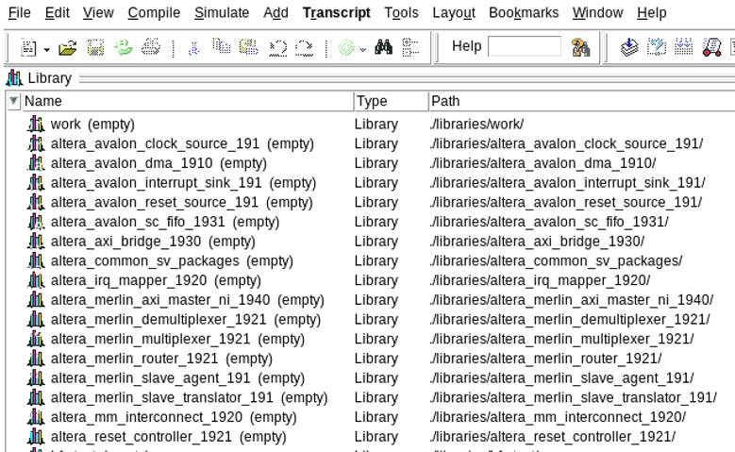The image size is (735, 452).
Task: Select the altera_merlin_axi_master_ni_1940 library name
Action: point(160,300)
